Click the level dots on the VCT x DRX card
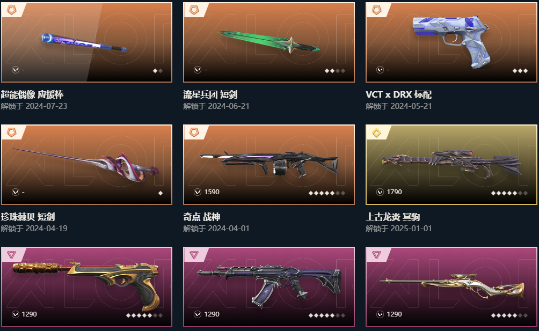Screen dimensions: 539x331 coord(520,71)
